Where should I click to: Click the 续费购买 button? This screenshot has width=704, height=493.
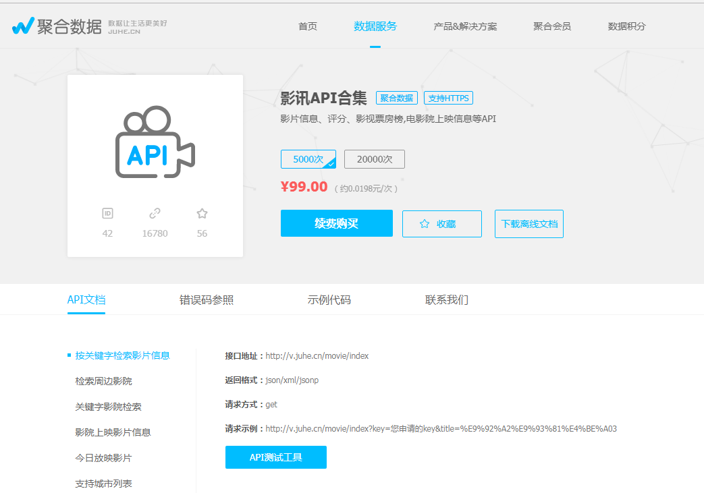pos(337,223)
